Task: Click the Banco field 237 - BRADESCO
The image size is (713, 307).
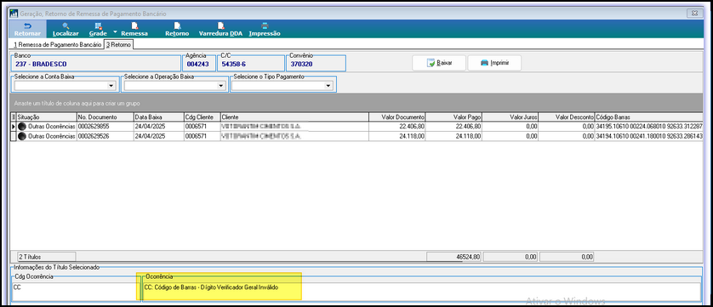Action: point(96,64)
